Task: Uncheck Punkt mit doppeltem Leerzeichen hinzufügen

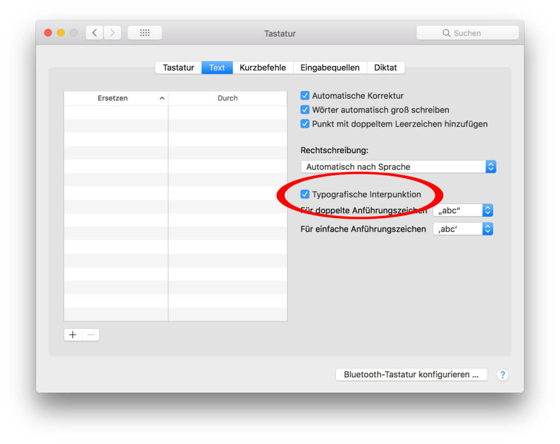Action: click(x=305, y=124)
